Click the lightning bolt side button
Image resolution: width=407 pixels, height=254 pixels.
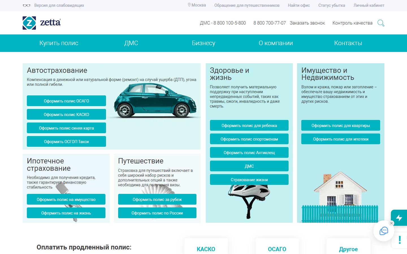pyautogui.click(x=399, y=218)
